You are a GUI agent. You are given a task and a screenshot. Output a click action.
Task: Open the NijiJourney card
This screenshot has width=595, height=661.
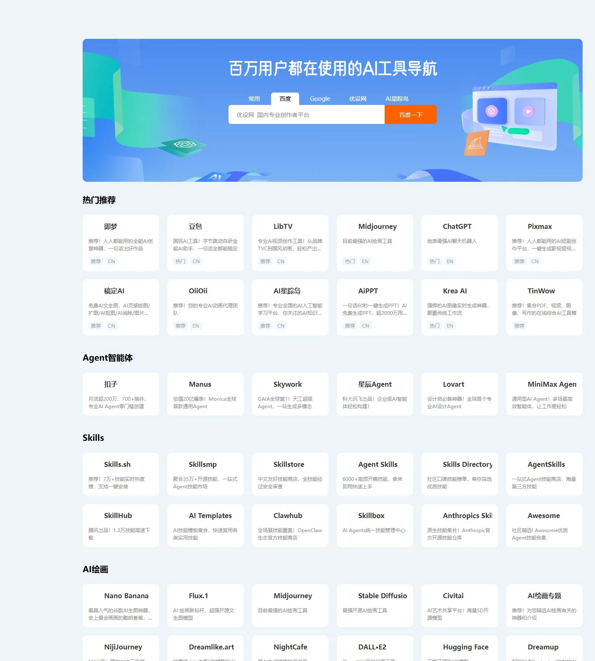(x=121, y=648)
